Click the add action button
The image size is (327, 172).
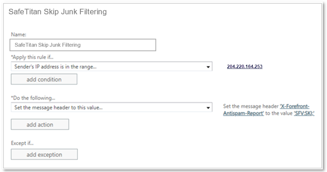[40, 124]
